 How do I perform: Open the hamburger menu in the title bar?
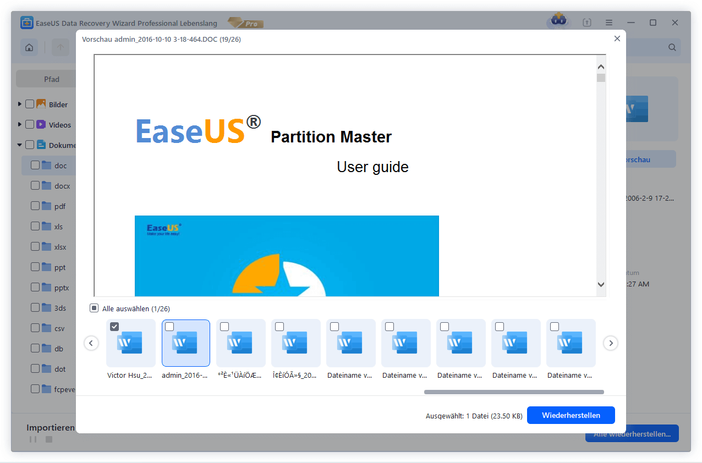pyautogui.click(x=609, y=23)
